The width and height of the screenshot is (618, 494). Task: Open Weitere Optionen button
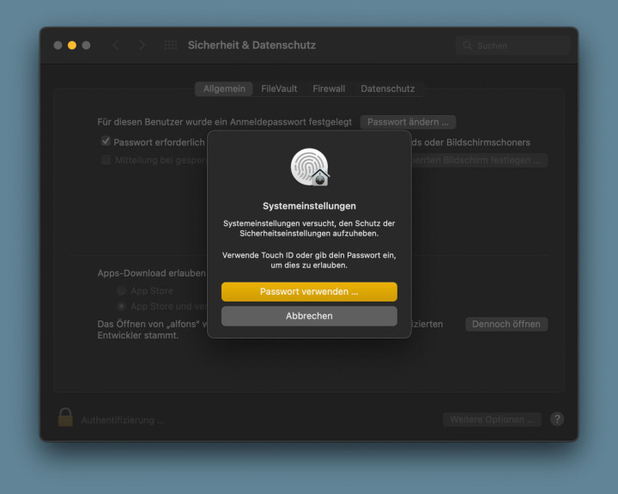pyautogui.click(x=492, y=419)
